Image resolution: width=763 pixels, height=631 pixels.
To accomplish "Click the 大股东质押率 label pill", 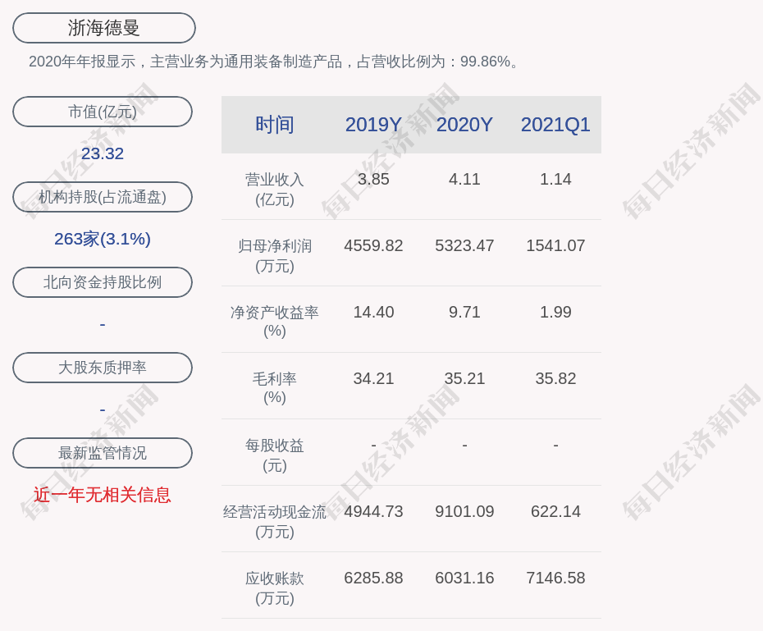I will point(103,368).
